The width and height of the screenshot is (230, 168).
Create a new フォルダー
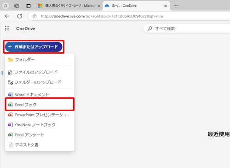coord(40,60)
